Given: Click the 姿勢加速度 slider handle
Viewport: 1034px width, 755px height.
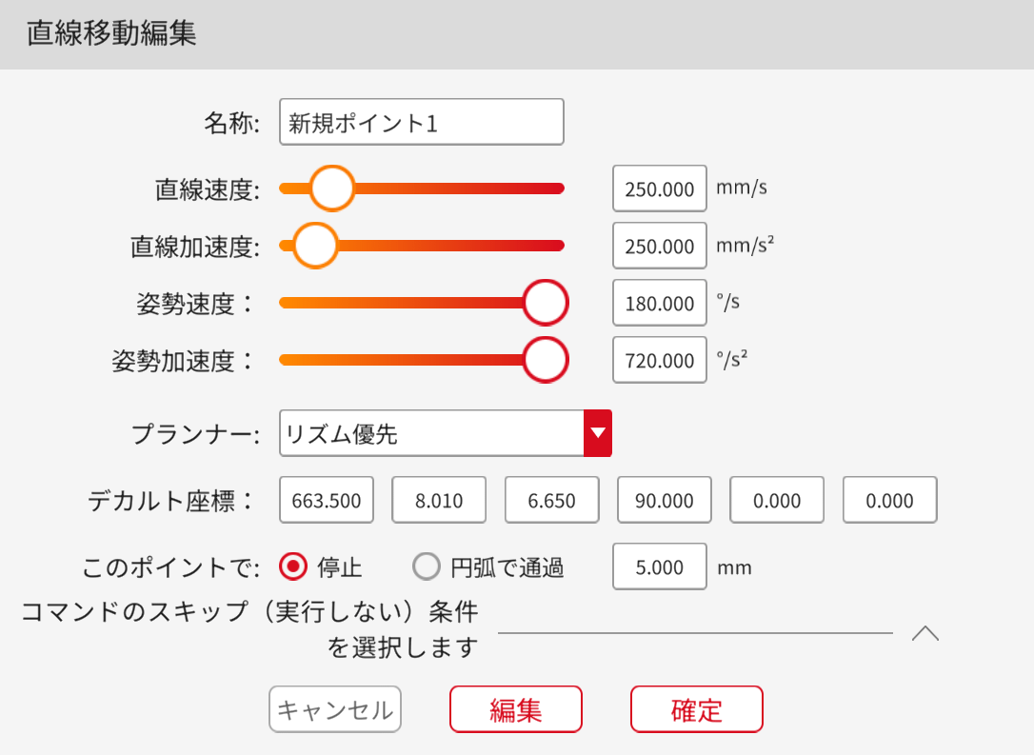Looking at the screenshot, I should (x=546, y=360).
